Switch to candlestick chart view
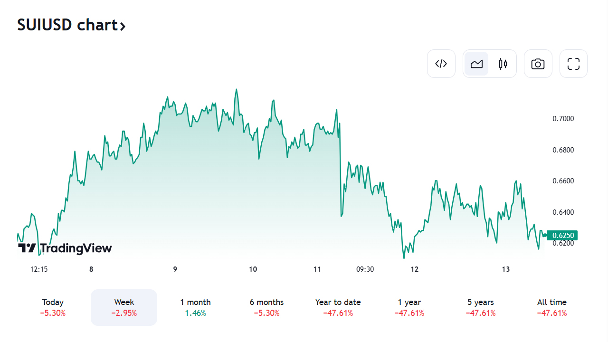Image resolution: width=608 pixels, height=342 pixels. click(503, 64)
